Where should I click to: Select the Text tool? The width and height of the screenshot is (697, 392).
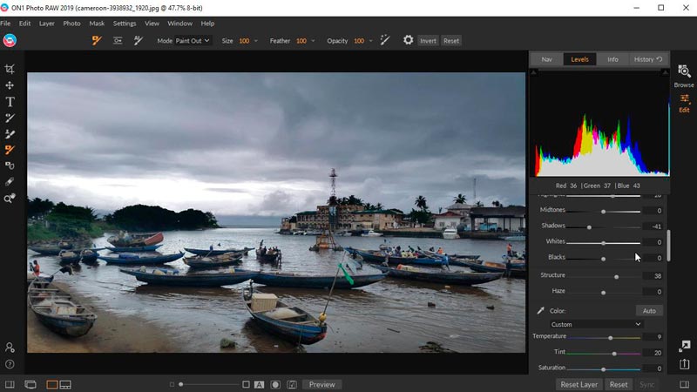click(10, 102)
